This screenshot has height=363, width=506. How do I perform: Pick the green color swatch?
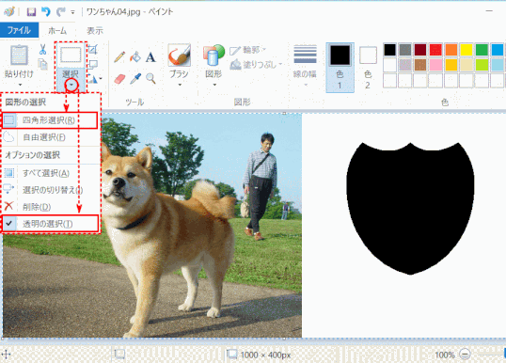tap(482, 50)
